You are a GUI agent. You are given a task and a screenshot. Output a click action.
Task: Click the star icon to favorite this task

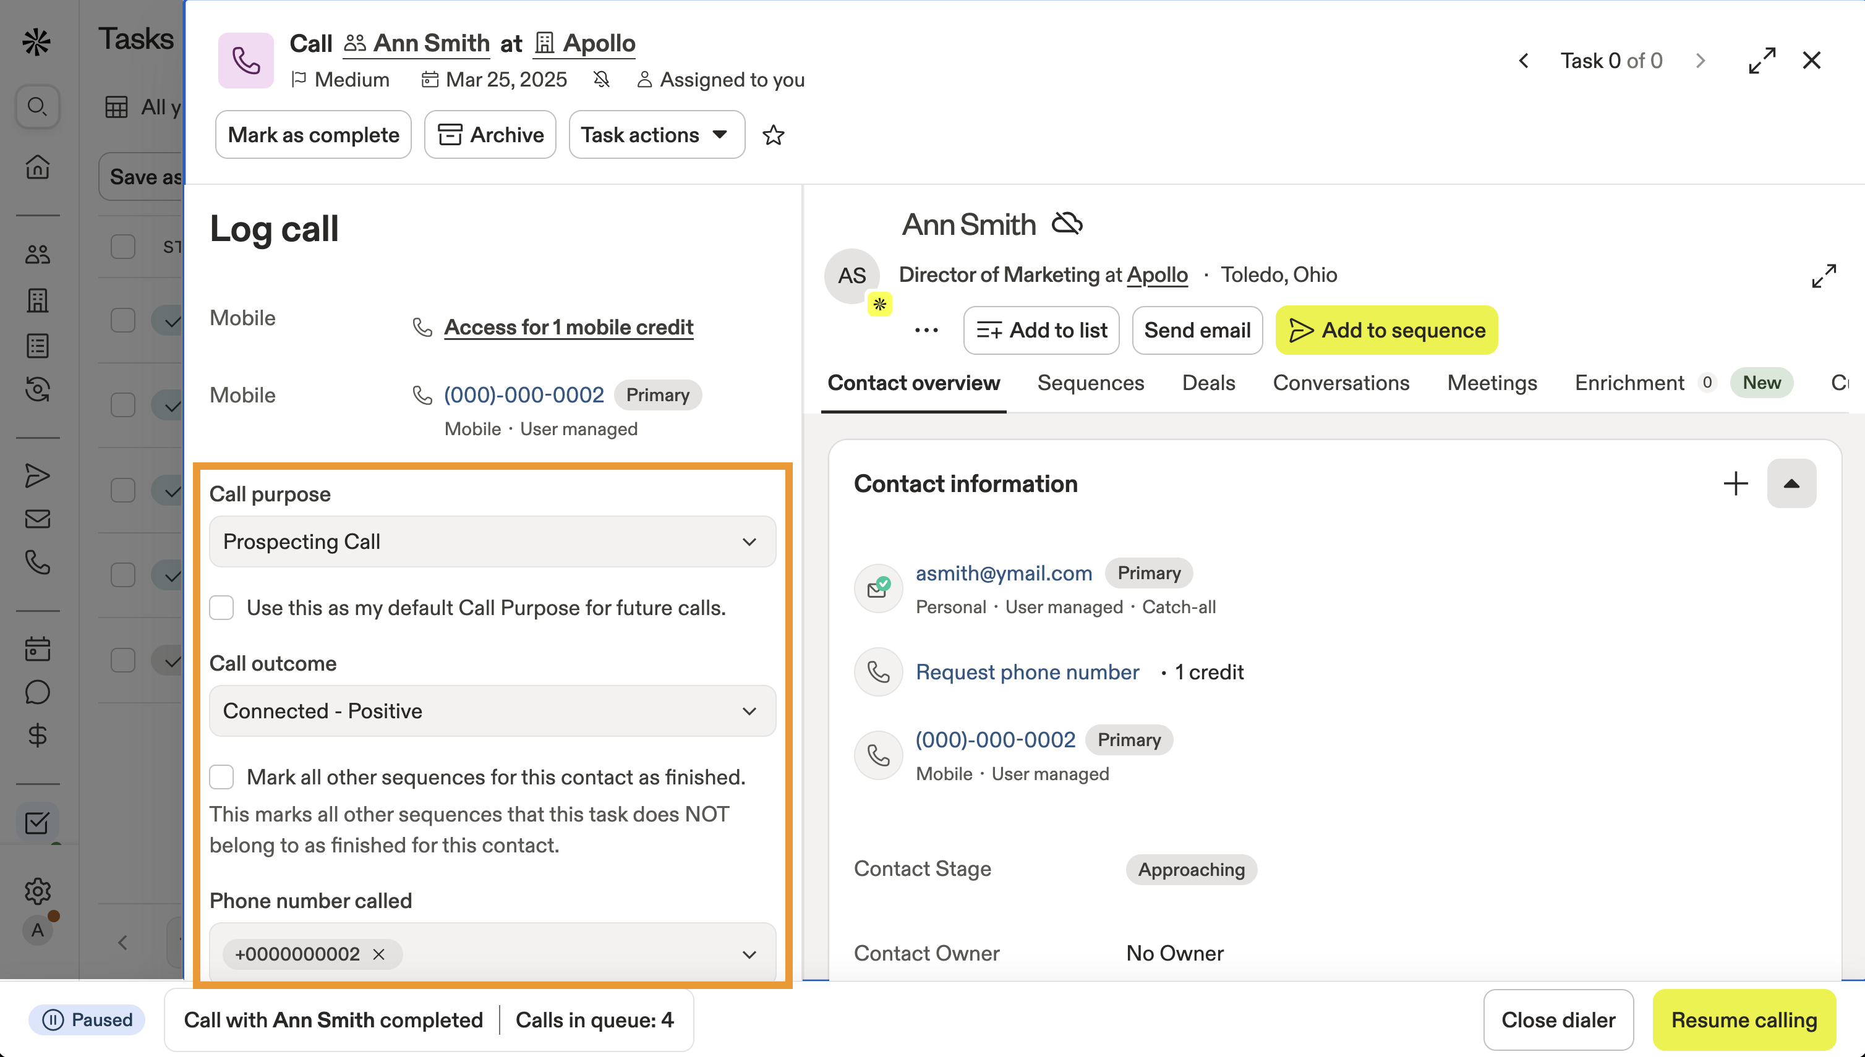(773, 135)
